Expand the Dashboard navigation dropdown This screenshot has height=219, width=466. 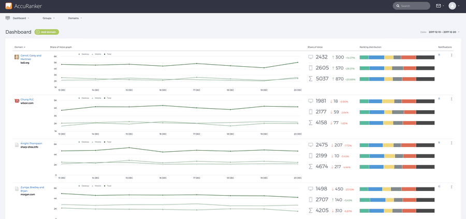point(21,18)
